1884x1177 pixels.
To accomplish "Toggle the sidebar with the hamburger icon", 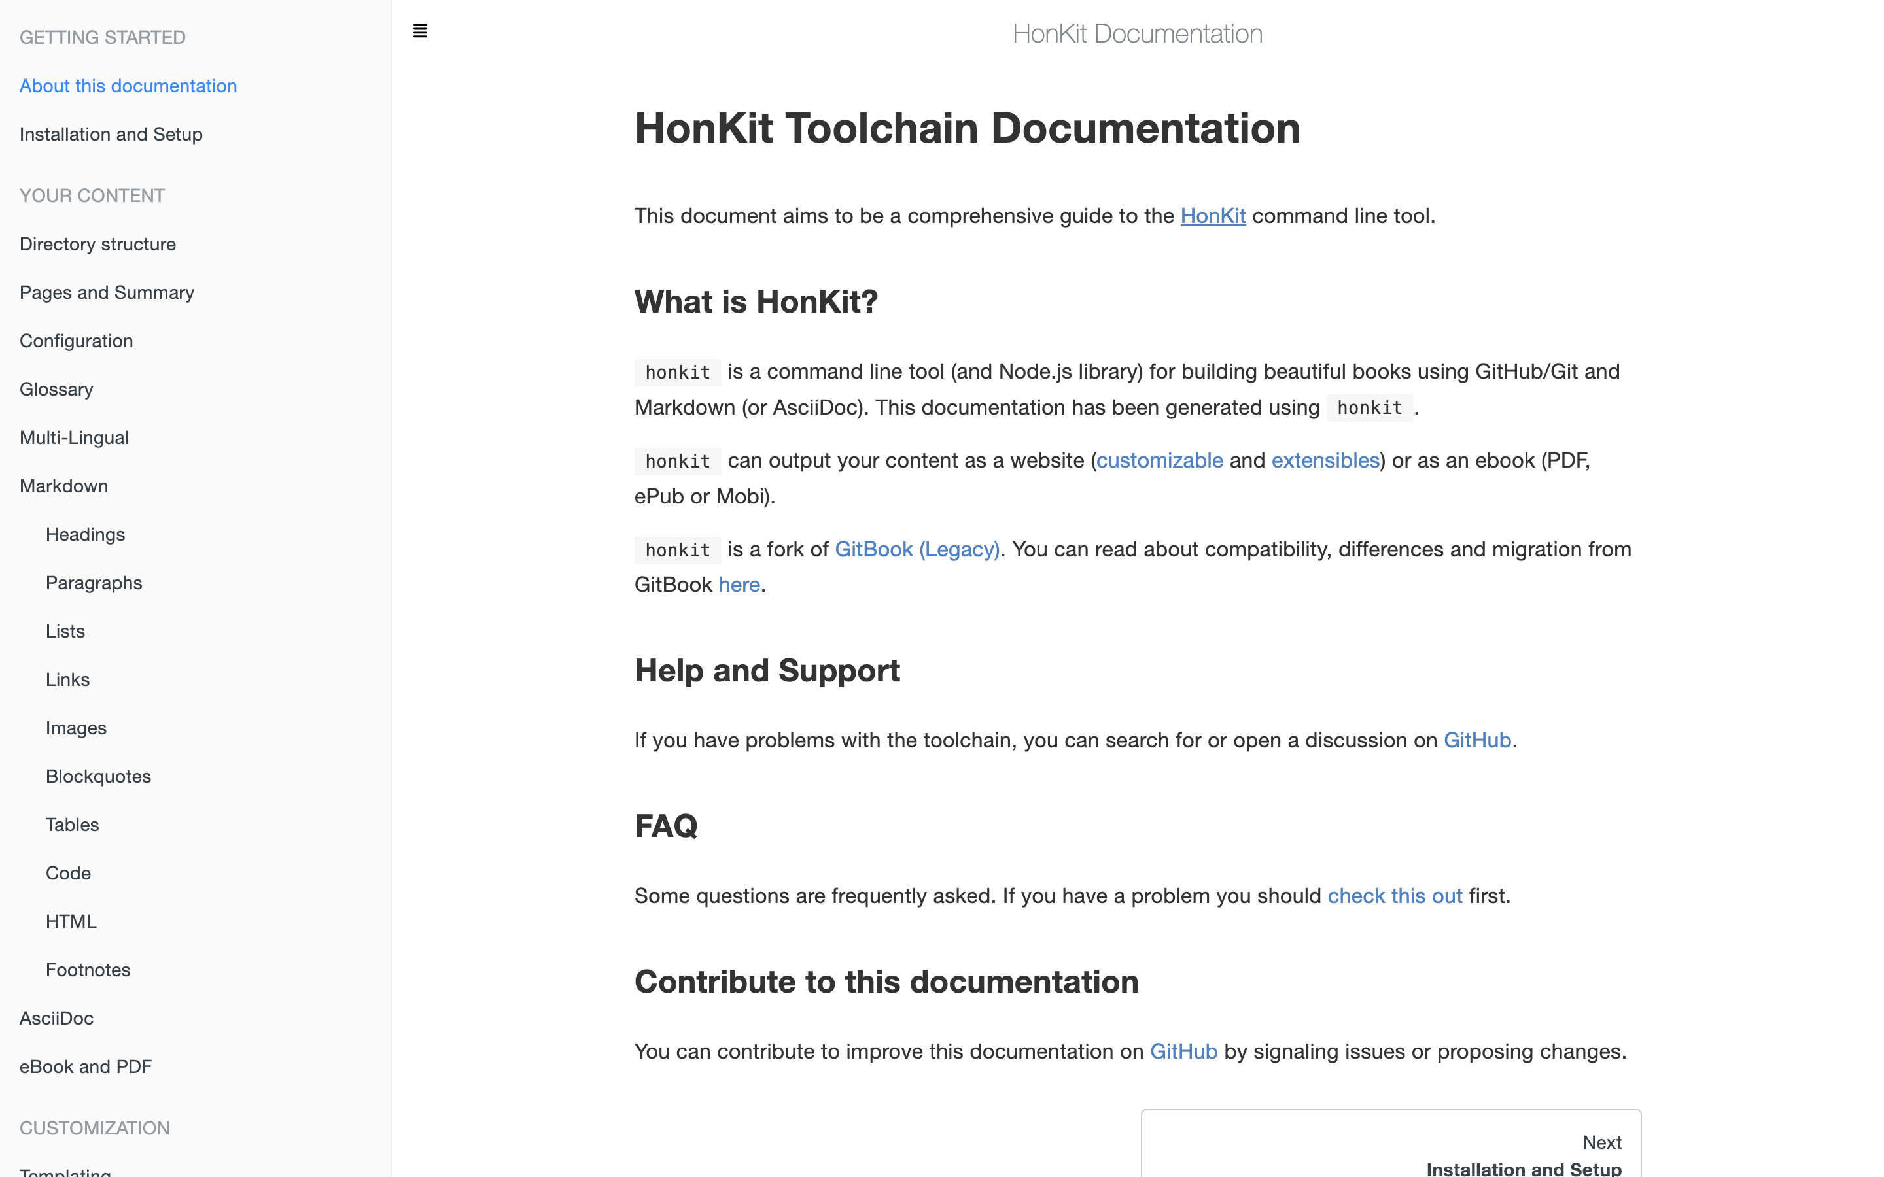I will [x=419, y=31].
